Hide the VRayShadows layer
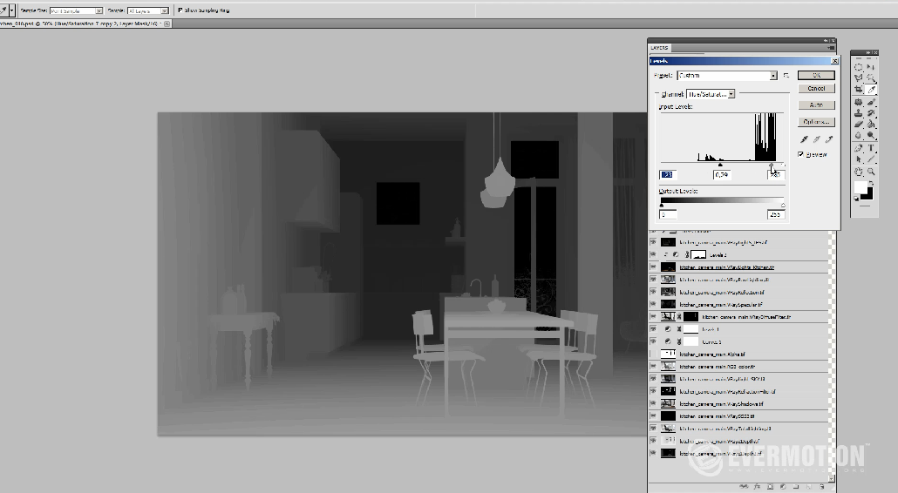Viewport: 898px width, 493px height. click(653, 404)
